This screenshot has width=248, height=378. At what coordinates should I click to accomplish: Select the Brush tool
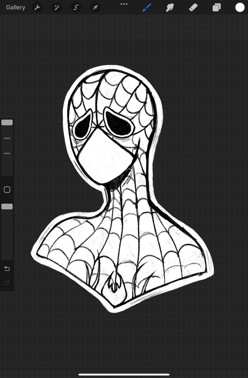pyautogui.click(x=147, y=7)
